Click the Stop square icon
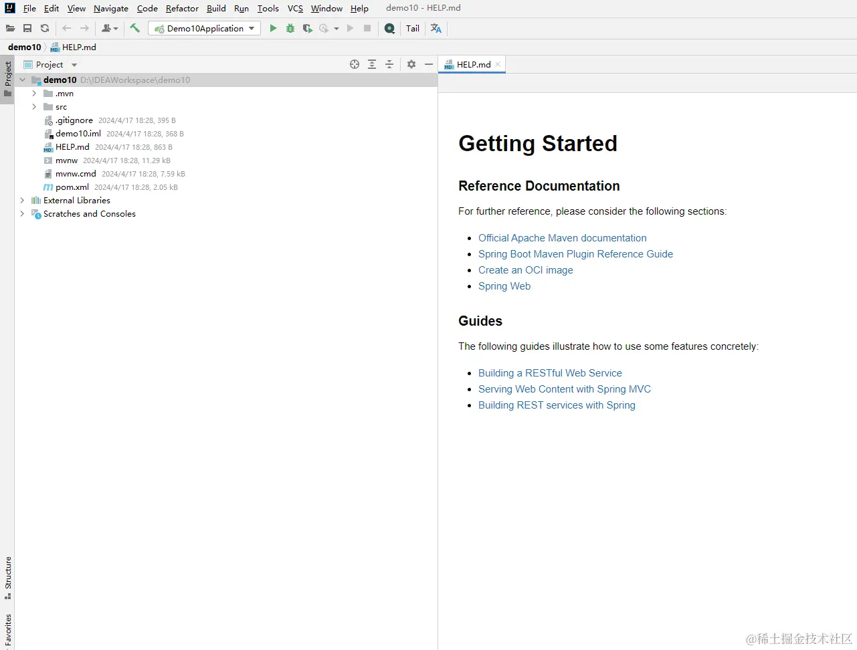 367,28
